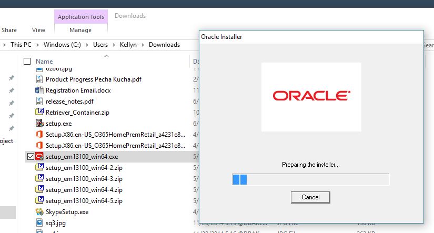Open the chevron after Kellyn in path

143,45
